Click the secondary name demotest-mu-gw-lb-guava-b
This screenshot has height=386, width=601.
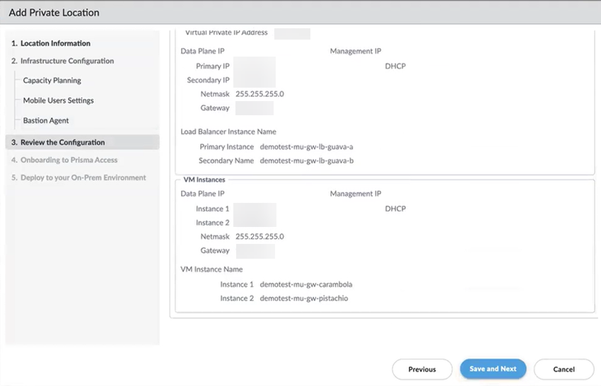point(306,160)
